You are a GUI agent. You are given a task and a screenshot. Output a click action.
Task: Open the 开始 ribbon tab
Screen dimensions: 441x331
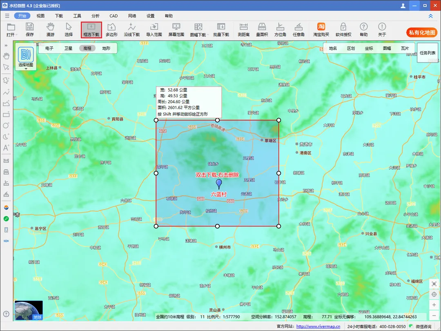click(x=22, y=16)
